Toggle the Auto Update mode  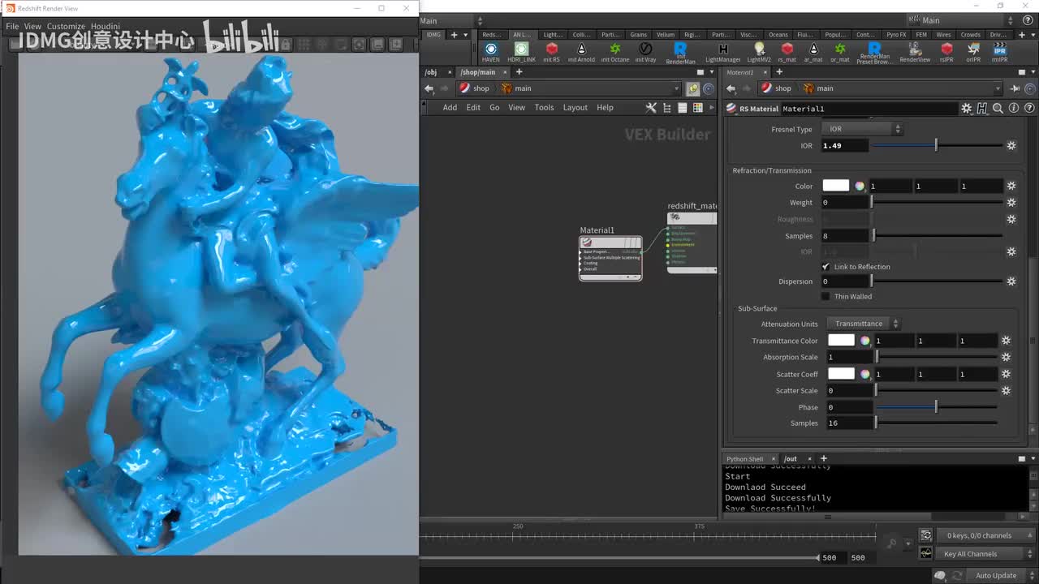click(996, 576)
